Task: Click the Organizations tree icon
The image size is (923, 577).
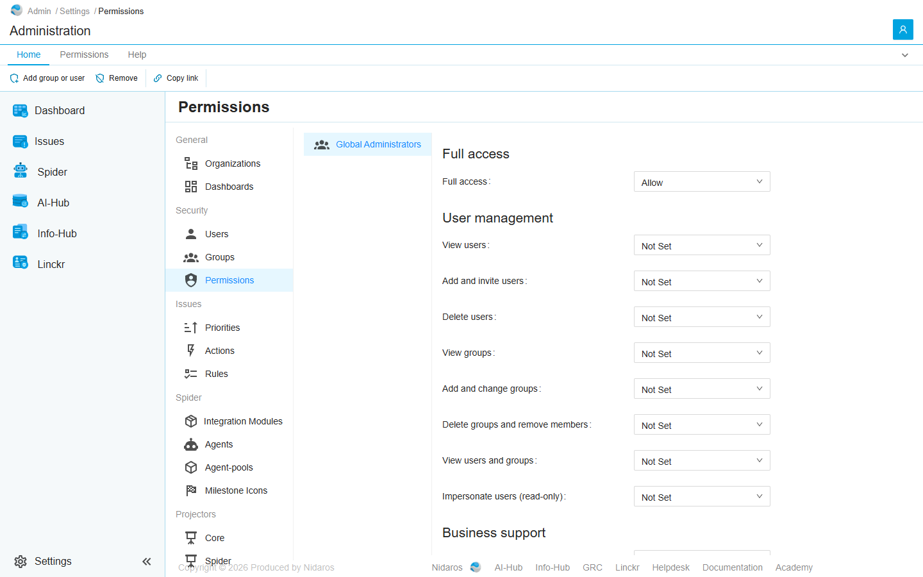Action: click(191, 163)
